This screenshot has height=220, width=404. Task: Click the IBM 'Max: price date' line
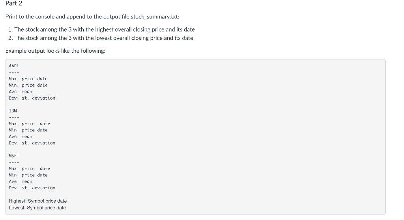pos(29,124)
